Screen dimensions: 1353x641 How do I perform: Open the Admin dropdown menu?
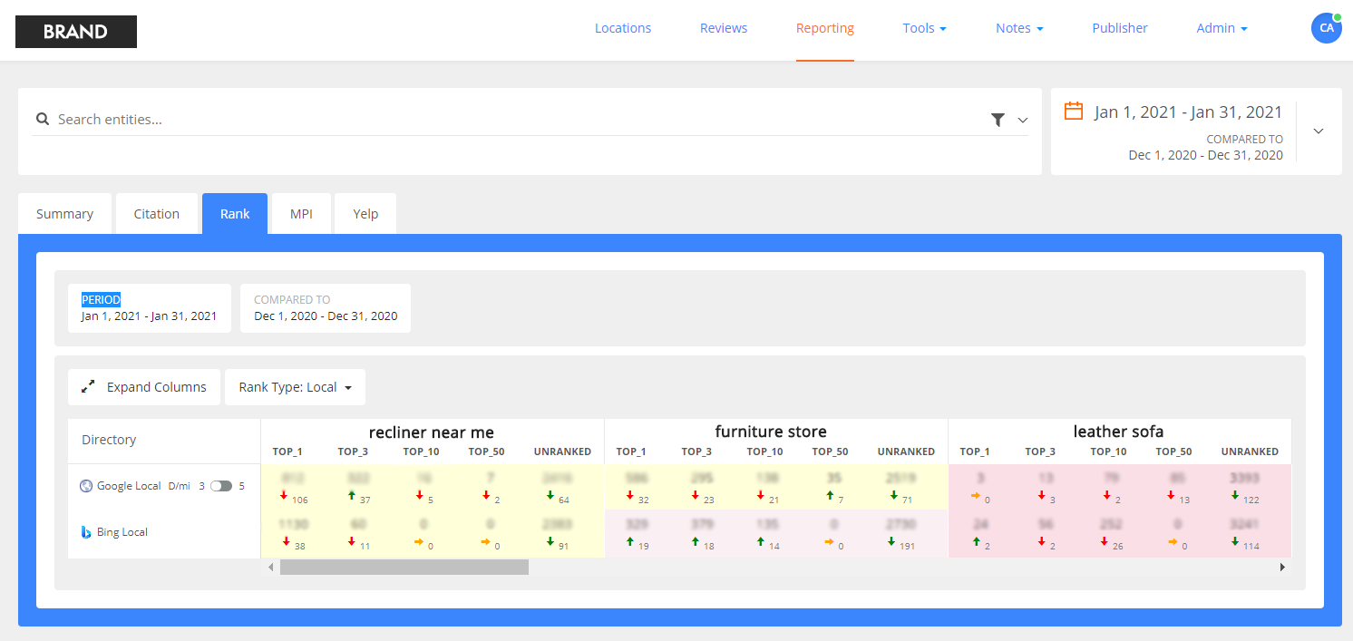(1222, 28)
